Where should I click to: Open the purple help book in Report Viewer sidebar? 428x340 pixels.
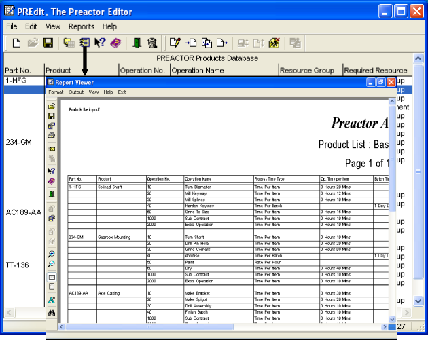(52, 181)
